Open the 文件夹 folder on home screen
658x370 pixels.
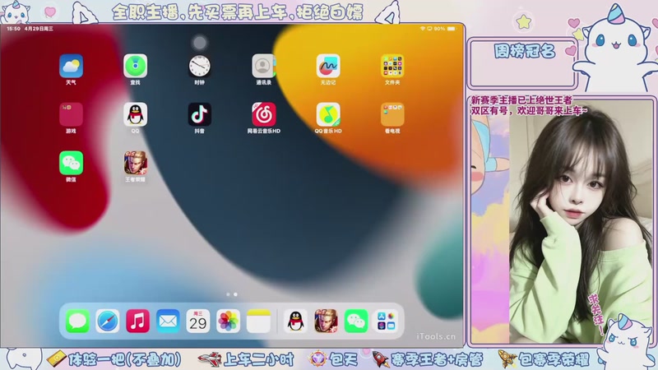coord(392,66)
